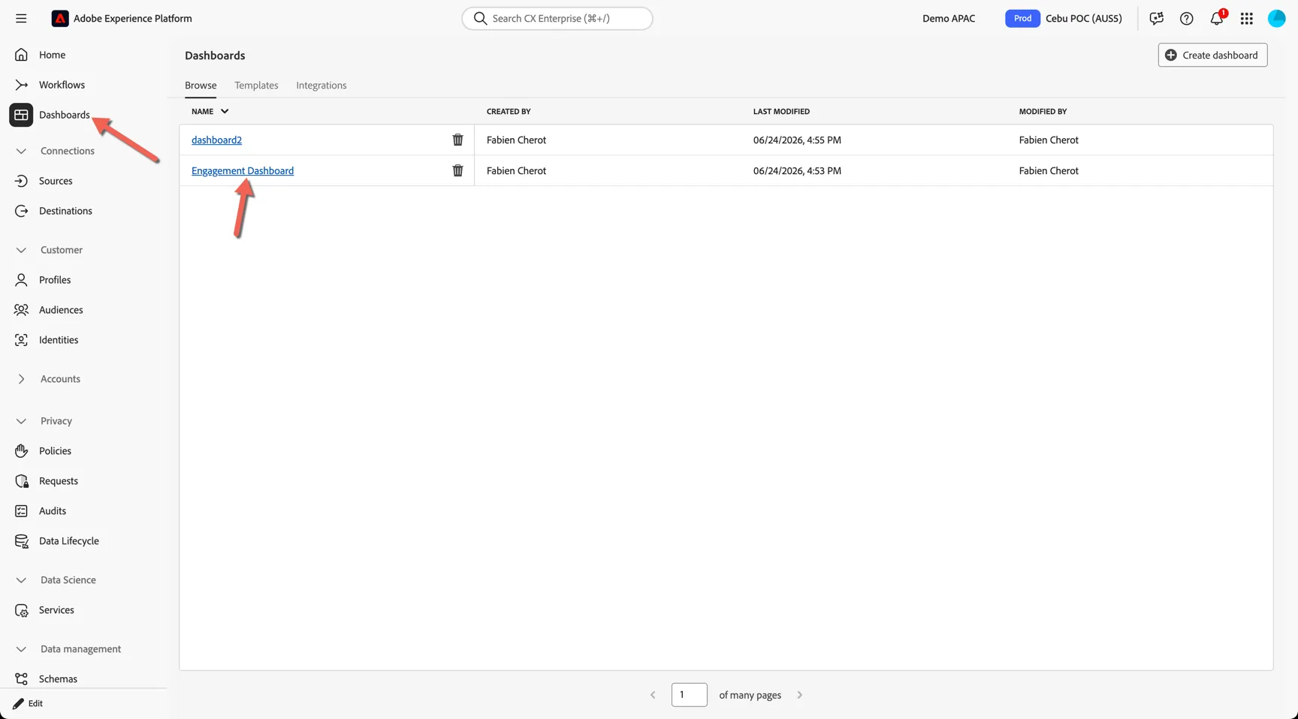Open the notifications bell icon
Viewport: 1298px width, 719px height.
point(1217,18)
